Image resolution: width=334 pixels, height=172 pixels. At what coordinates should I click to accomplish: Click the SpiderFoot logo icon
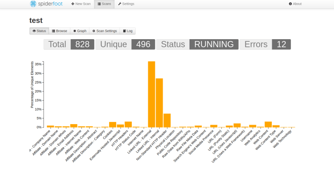(33, 3)
